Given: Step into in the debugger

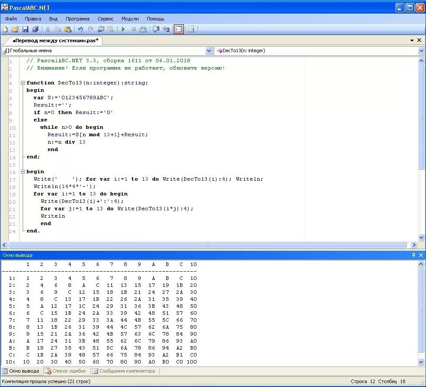Looking at the screenshot, I should [166, 29].
